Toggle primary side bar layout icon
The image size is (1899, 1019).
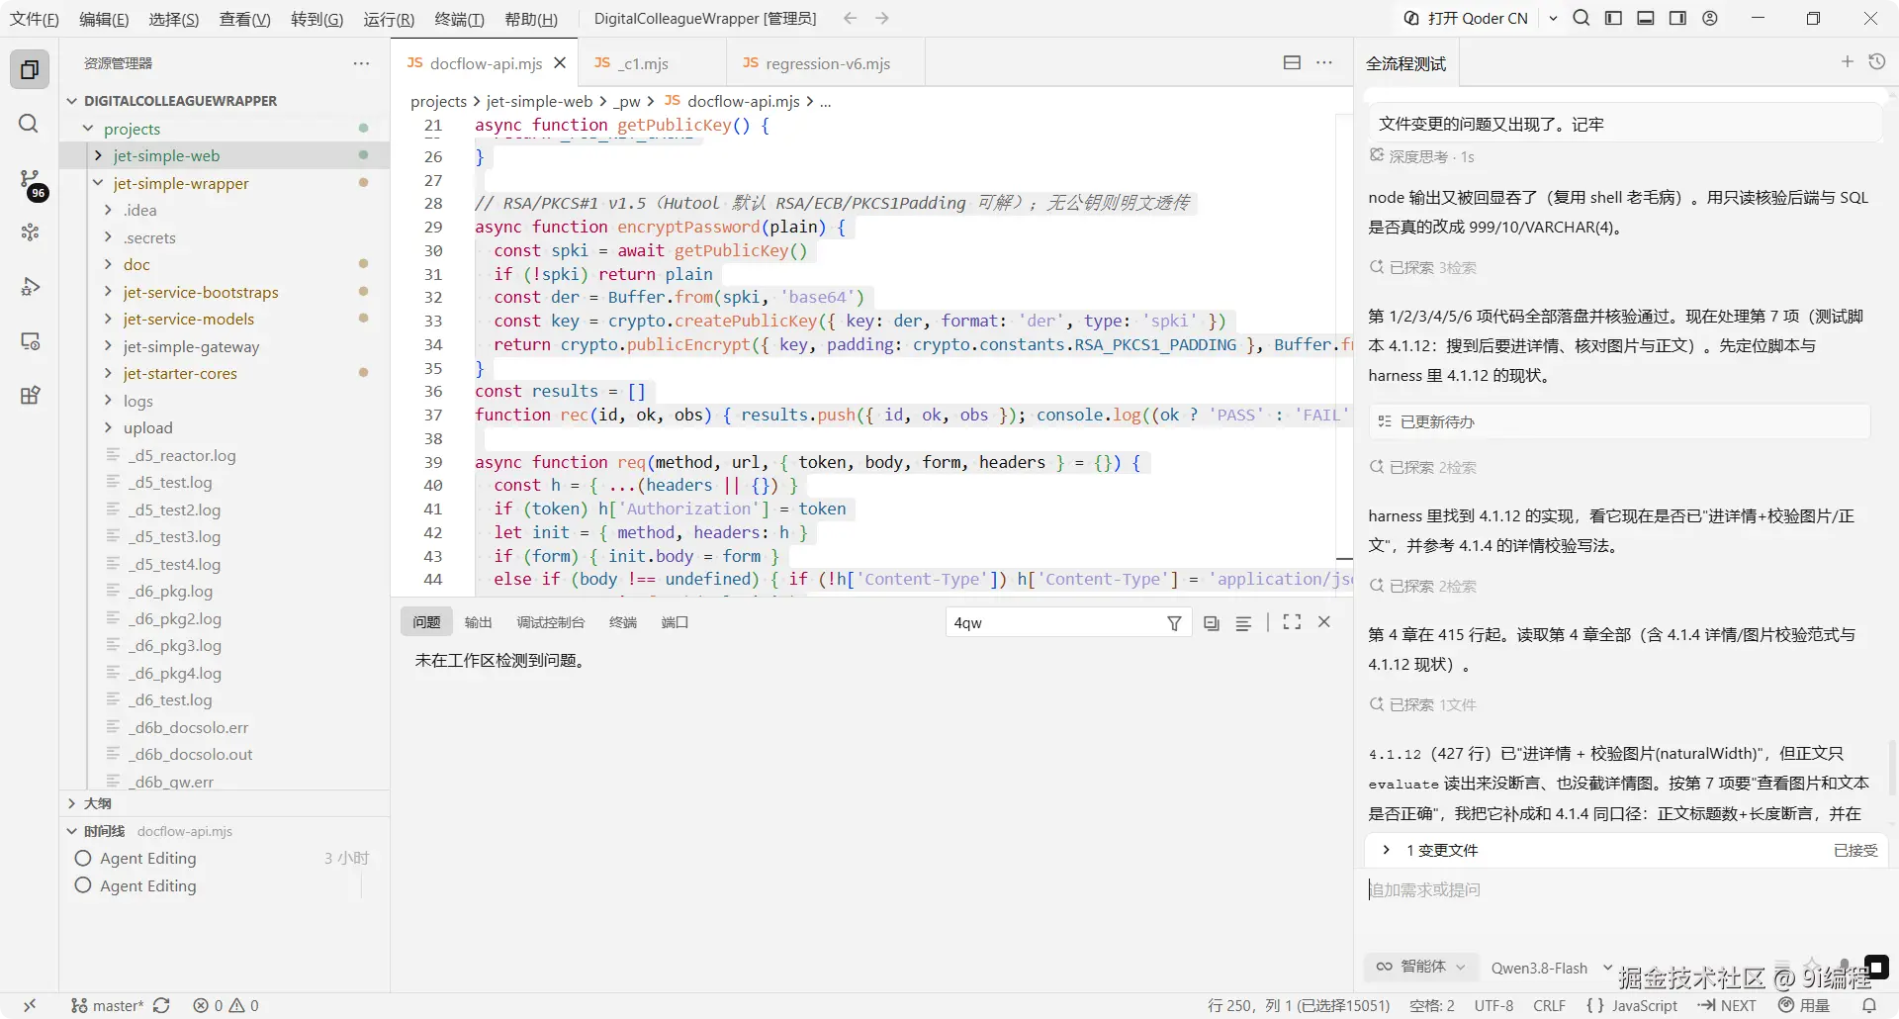tap(1613, 18)
